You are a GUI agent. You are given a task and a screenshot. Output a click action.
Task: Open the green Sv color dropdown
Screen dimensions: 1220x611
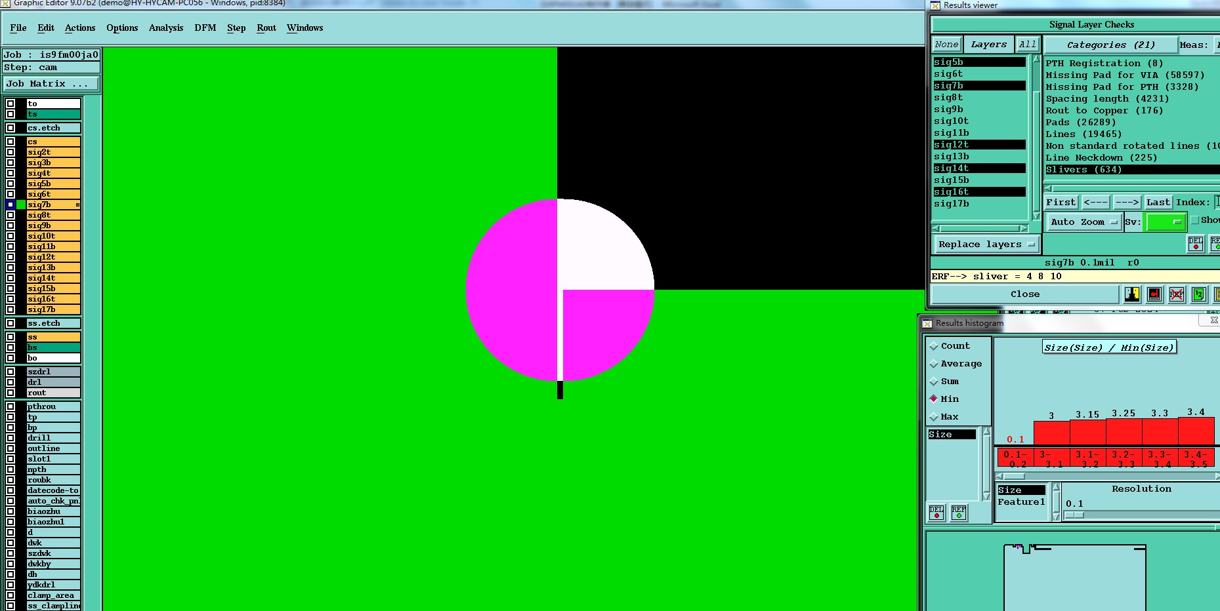tap(1165, 222)
